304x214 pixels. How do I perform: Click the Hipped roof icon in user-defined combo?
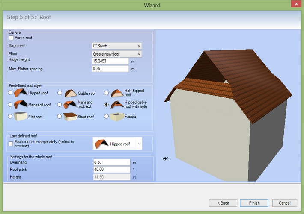click(101, 144)
